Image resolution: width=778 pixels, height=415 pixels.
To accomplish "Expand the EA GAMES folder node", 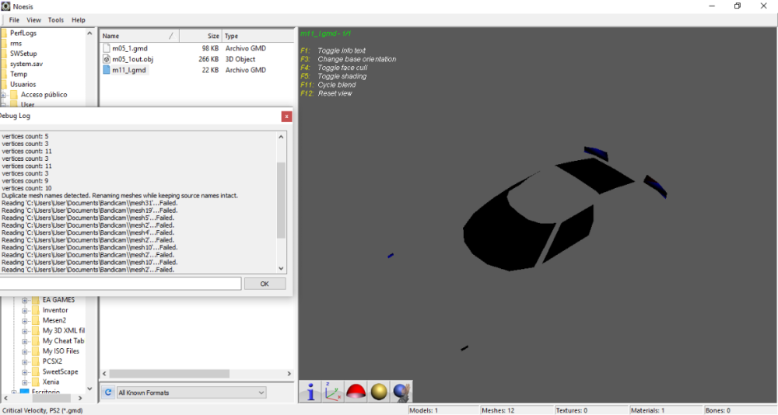I will tap(25, 300).
